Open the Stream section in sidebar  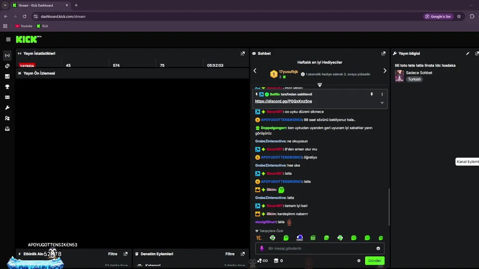click(x=7, y=55)
